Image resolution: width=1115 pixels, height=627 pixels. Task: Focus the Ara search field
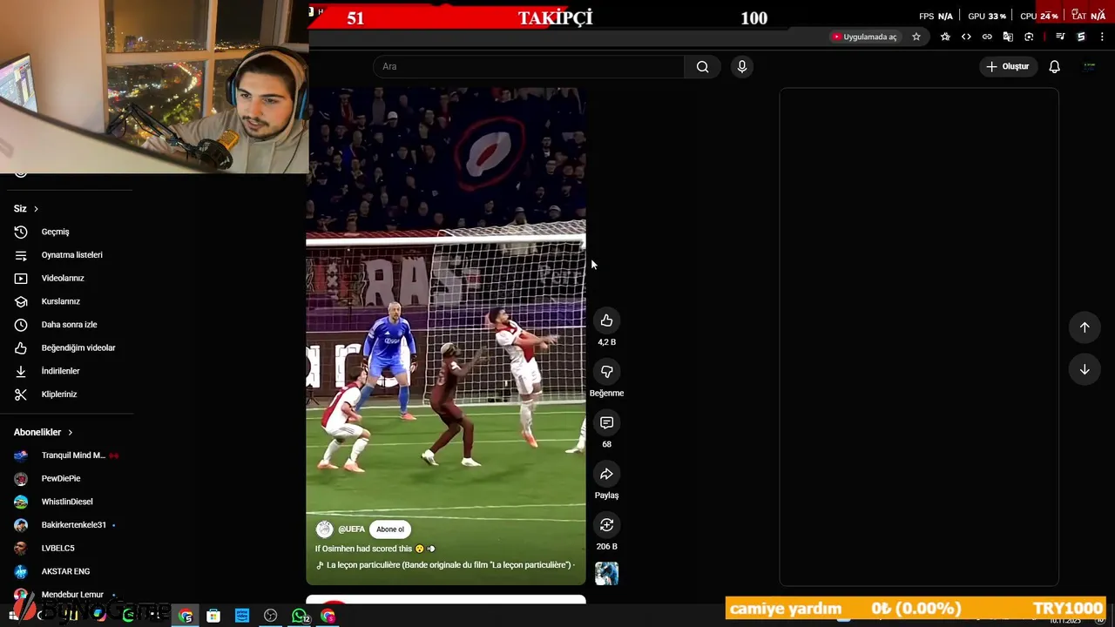[529, 66]
